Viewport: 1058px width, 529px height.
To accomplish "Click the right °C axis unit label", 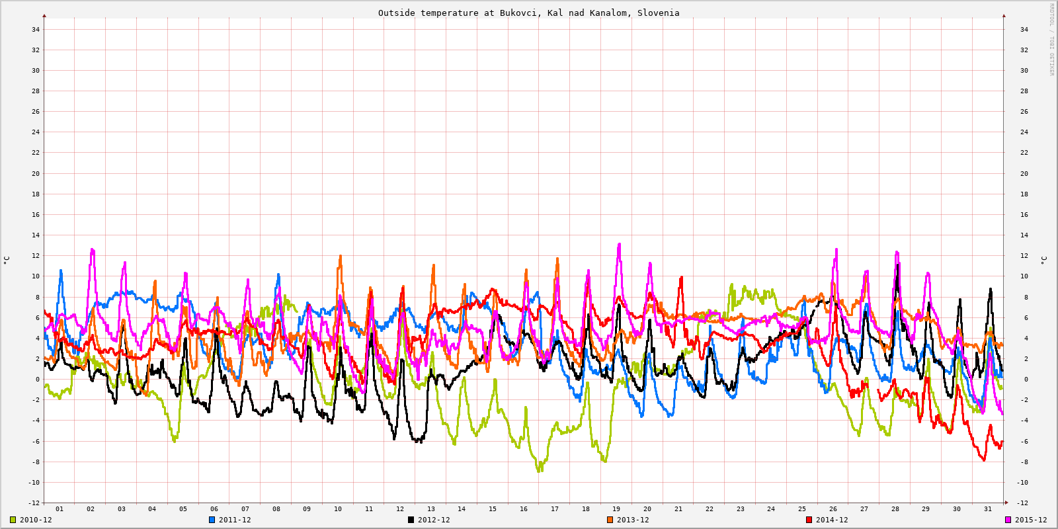I will [x=1044, y=260].
